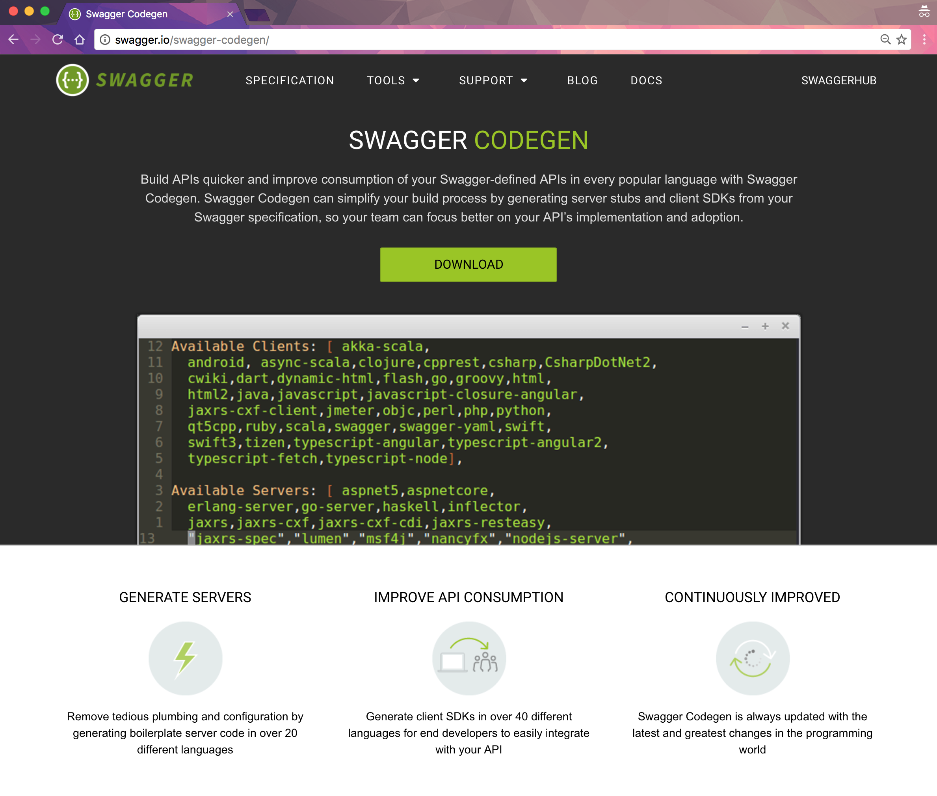Expand the Tools dropdown menu
The height and width of the screenshot is (796, 937).
[393, 80]
